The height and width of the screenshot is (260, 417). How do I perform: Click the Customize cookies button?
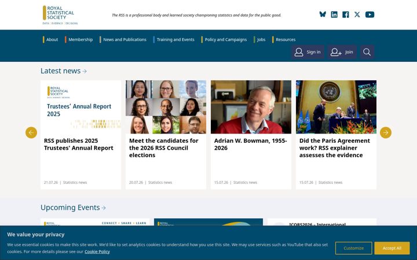point(353,248)
